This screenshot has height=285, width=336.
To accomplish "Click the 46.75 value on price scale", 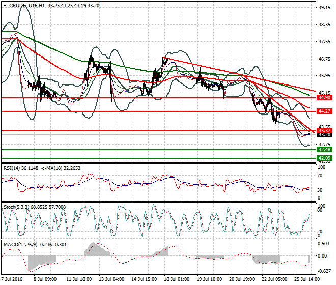I will point(325,59).
